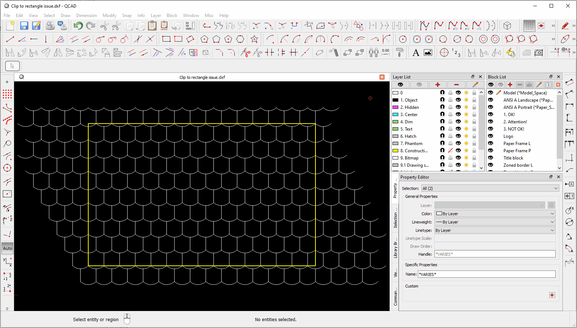
Task: Click the Paste clipboard icon
Action: pyautogui.click(x=152, y=26)
